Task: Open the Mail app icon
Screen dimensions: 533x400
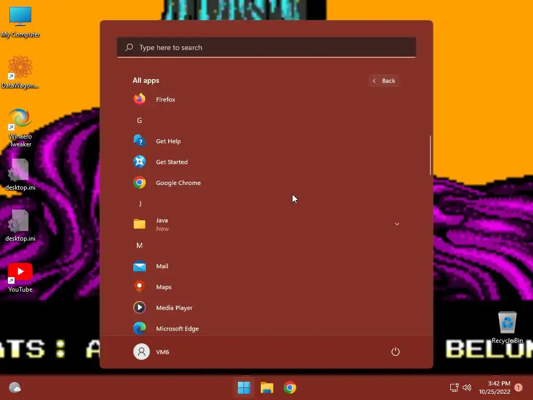Action: click(x=139, y=266)
